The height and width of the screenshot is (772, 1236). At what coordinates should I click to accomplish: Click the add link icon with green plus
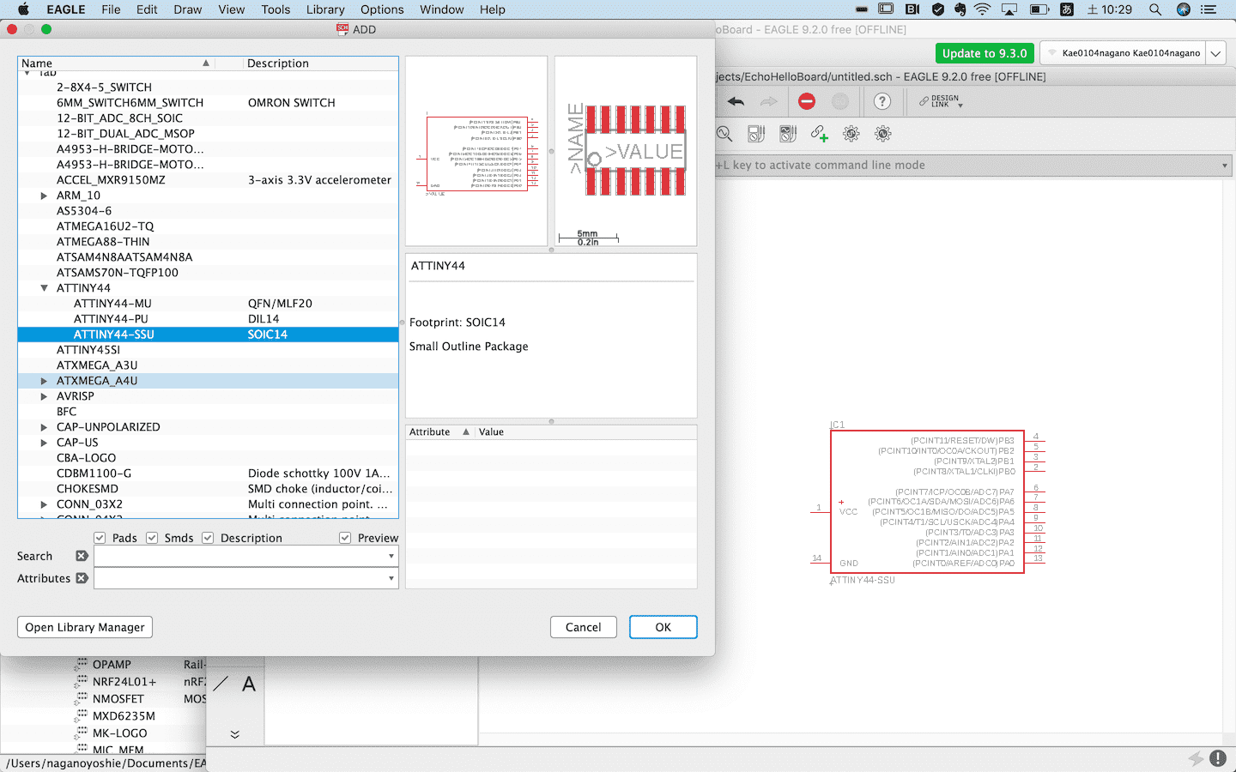click(820, 134)
